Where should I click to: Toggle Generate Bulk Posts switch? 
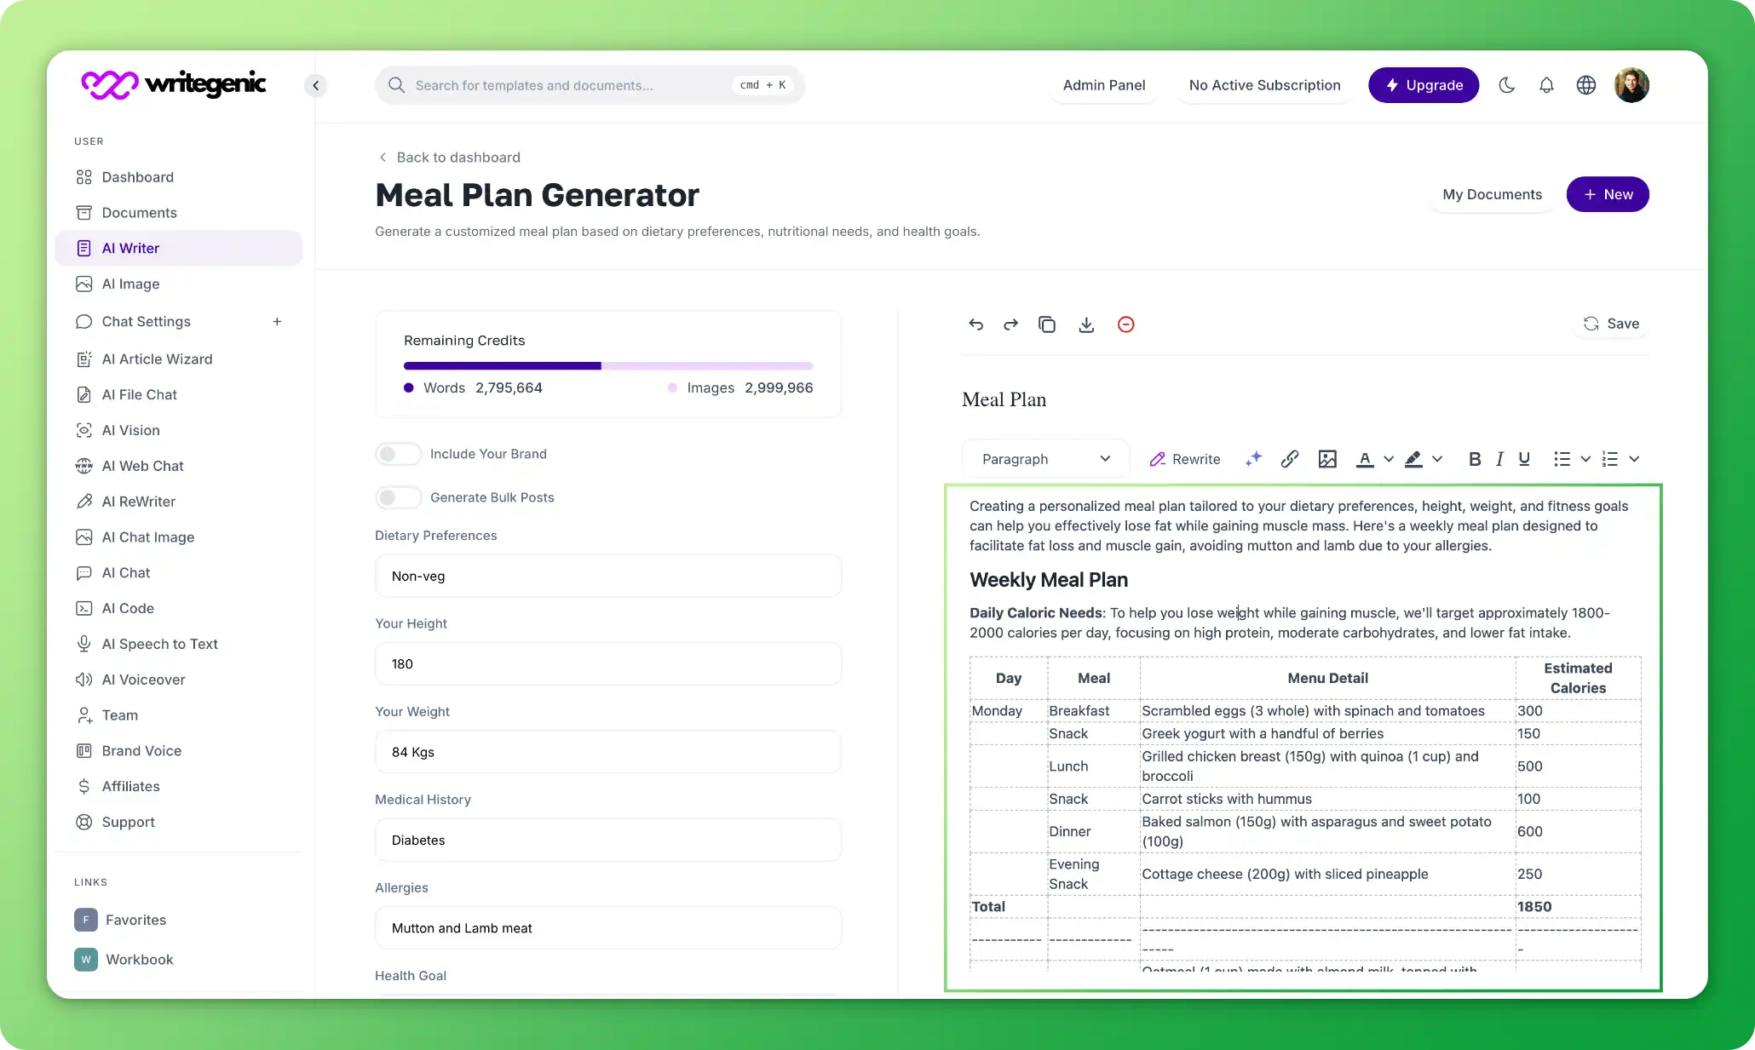[x=395, y=496]
